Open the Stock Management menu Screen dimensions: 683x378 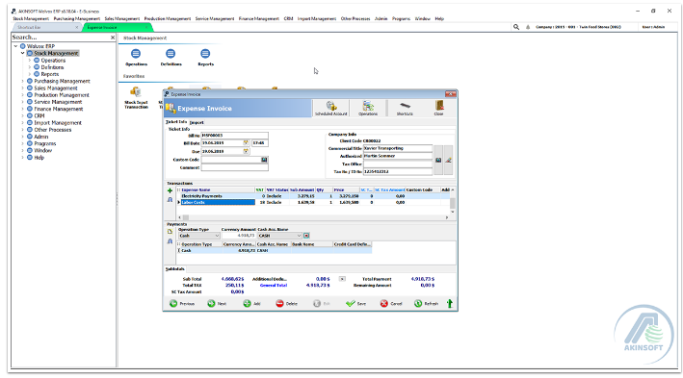pos(31,18)
